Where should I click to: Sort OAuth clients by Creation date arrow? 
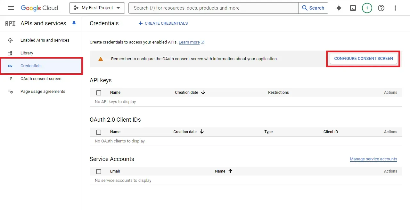(202, 132)
